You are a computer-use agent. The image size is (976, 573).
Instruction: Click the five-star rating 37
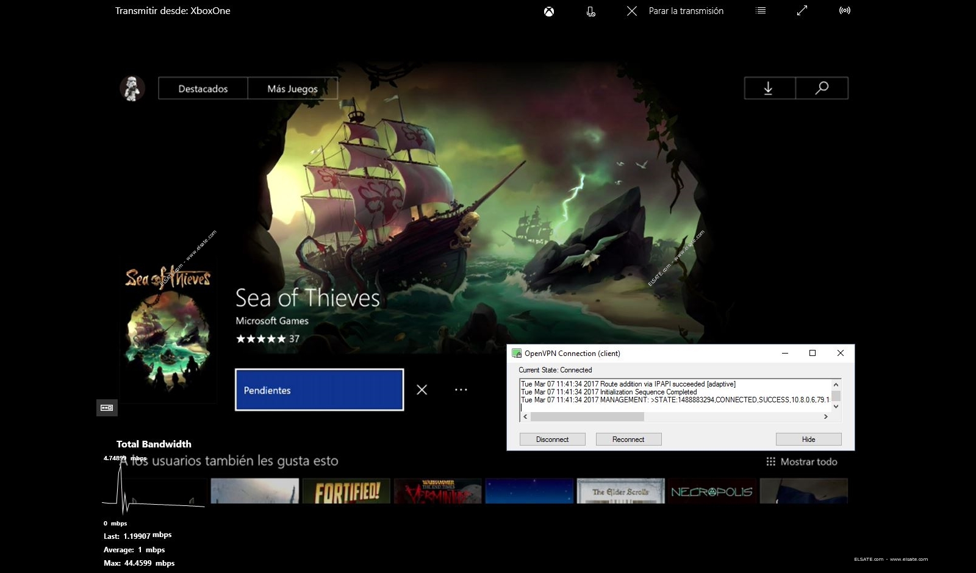pyautogui.click(x=268, y=339)
